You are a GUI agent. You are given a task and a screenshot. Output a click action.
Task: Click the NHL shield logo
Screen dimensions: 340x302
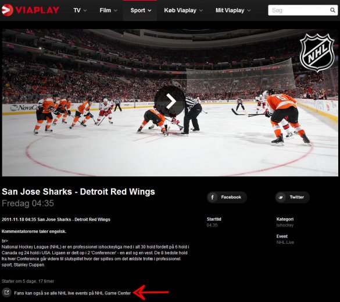pyautogui.click(x=317, y=53)
